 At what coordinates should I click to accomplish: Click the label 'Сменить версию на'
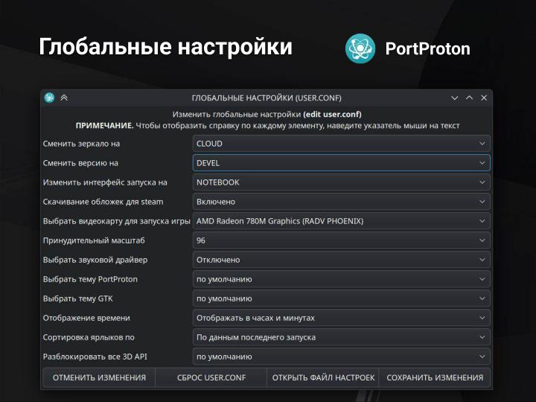click(x=80, y=163)
